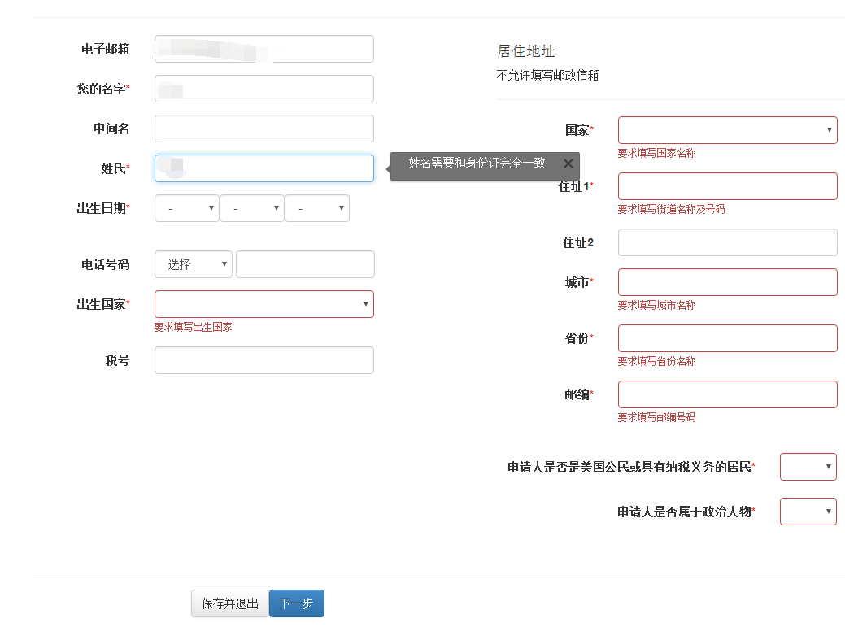Click the phone number text field
The image size is (845, 627).
click(x=305, y=264)
